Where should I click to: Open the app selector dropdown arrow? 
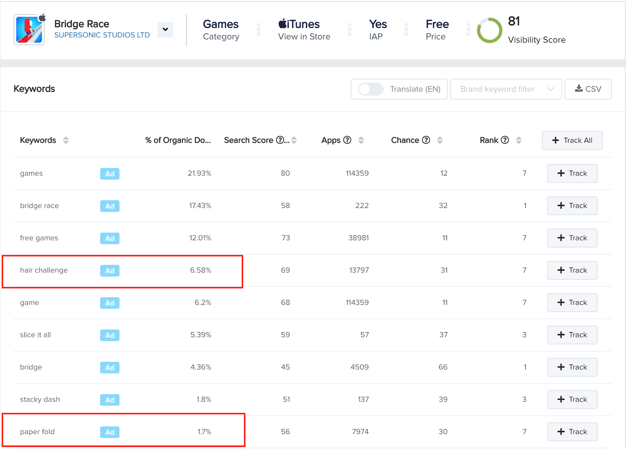165,29
